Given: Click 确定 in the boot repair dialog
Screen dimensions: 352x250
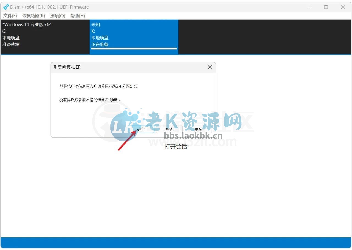Looking at the screenshot, I should click(x=141, y=130).
